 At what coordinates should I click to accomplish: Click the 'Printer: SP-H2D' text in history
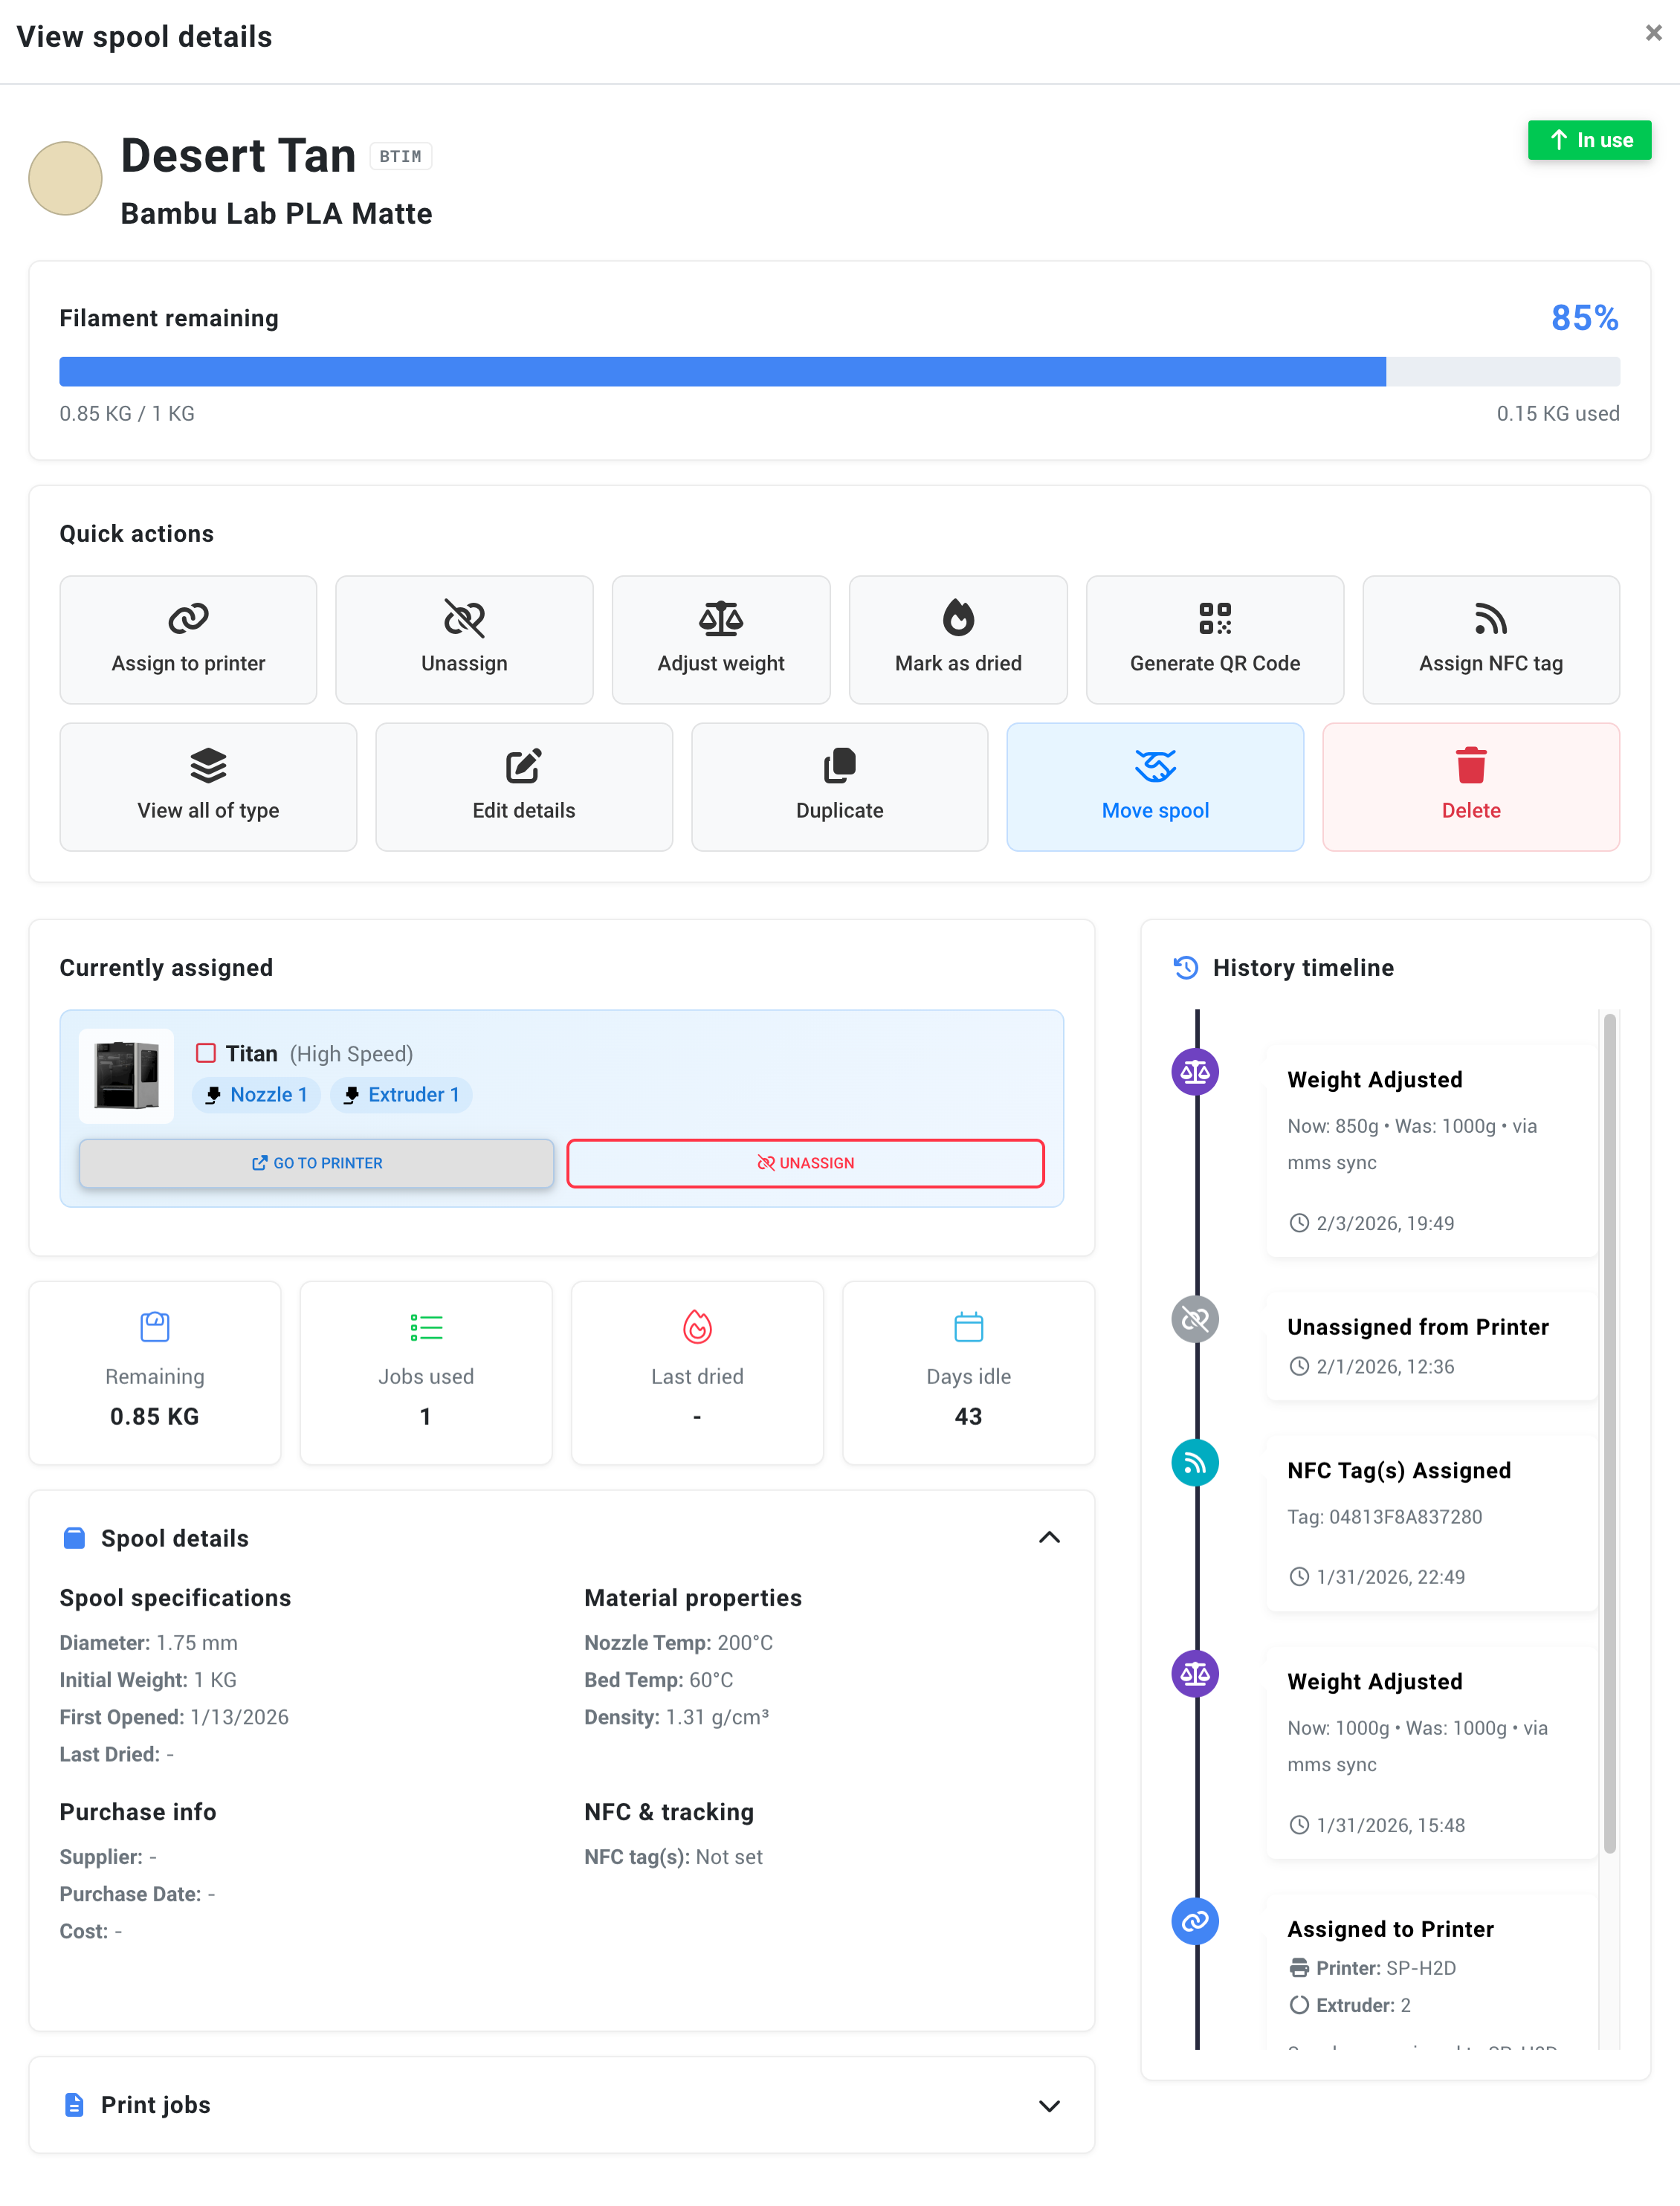tap(1373, 1968)
